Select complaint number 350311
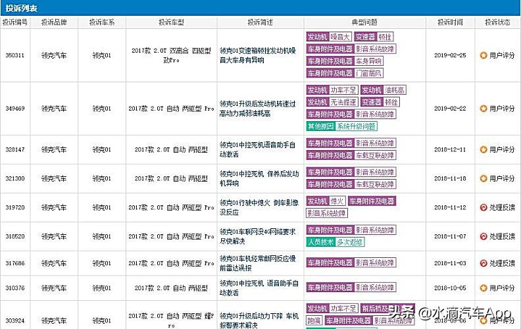The width and height of the screenshot is (521, 329). tap(15, 55)
